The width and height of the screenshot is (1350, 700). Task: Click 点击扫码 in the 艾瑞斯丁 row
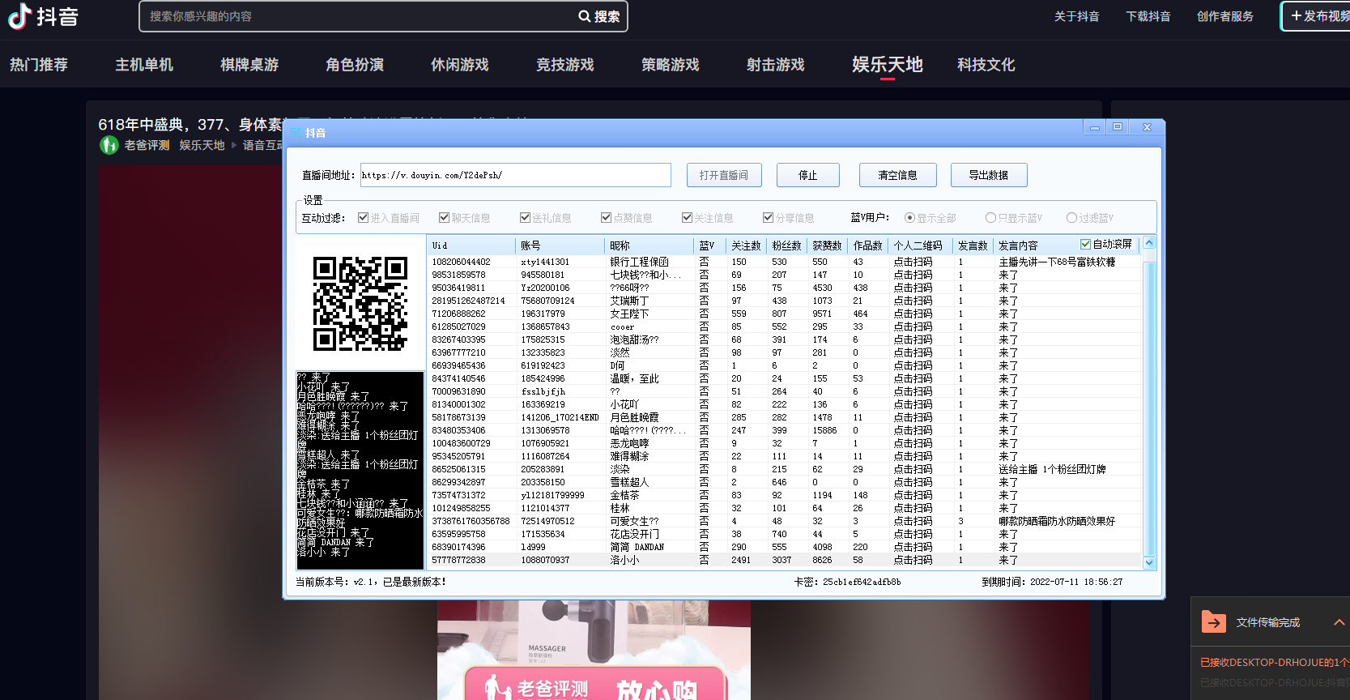913,301
